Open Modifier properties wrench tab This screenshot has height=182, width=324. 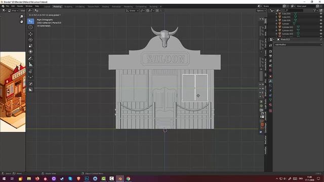270,81
